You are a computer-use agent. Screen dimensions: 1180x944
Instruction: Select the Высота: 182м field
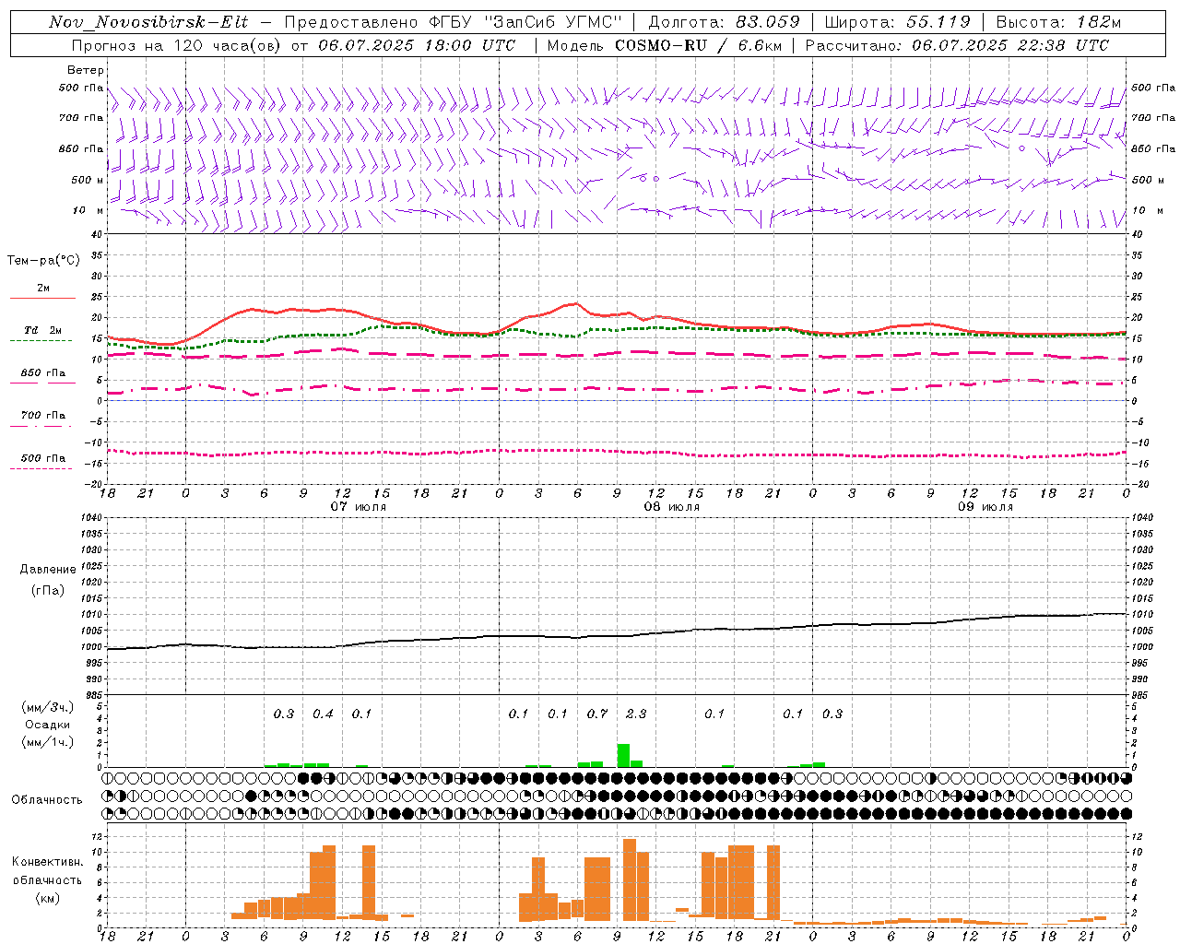(1058, 22)
